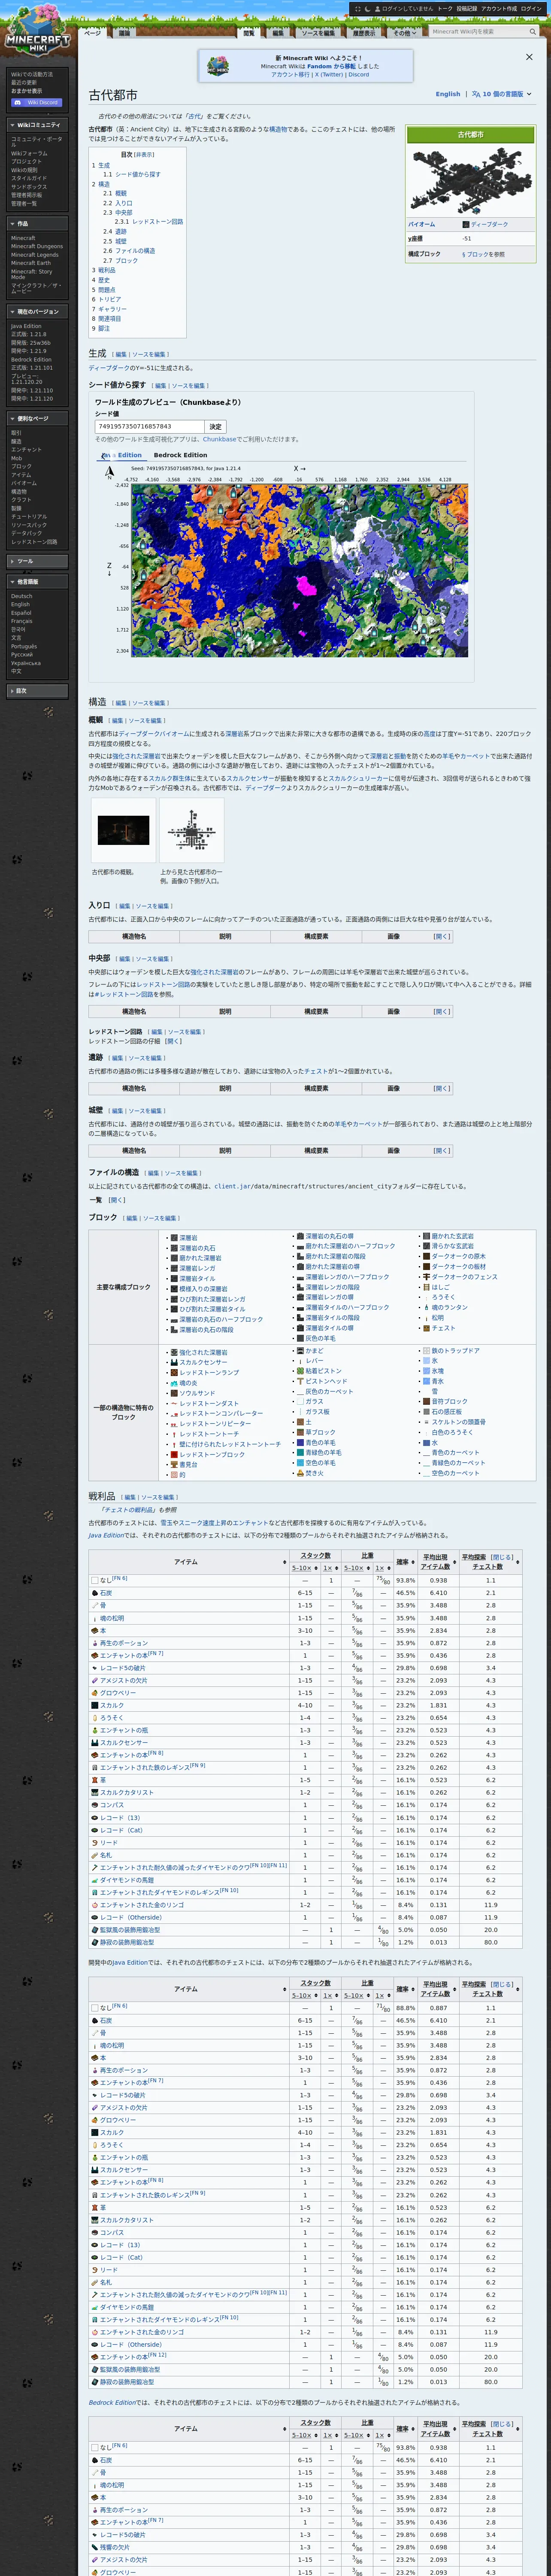The width and height of the screenshot is (551, 2576).
Task: Expand the 中央部 structure table with 開く
Action: [441, 1012]
